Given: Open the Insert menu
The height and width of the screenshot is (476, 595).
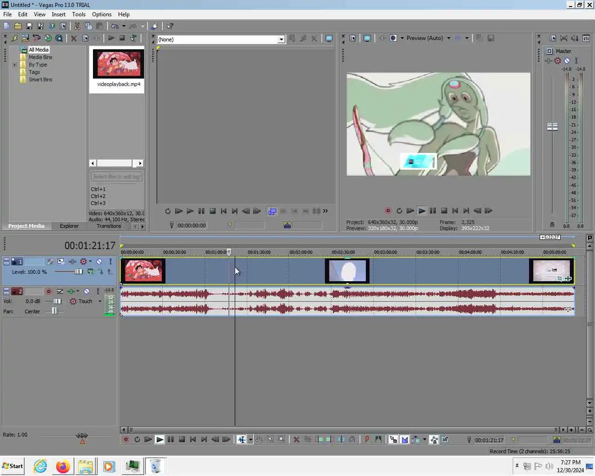Looking at the screenshot, I should point(59,14).
